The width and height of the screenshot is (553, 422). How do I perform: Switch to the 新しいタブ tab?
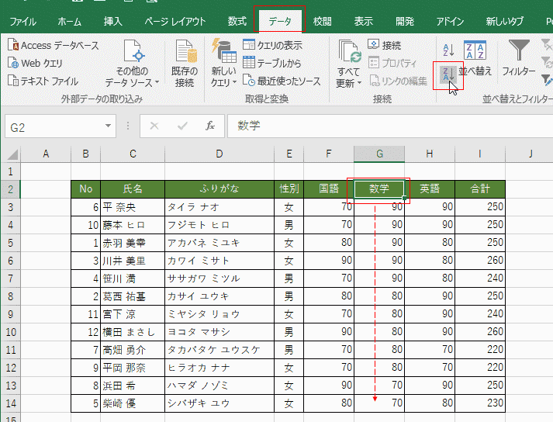click(x=505, y=22)
